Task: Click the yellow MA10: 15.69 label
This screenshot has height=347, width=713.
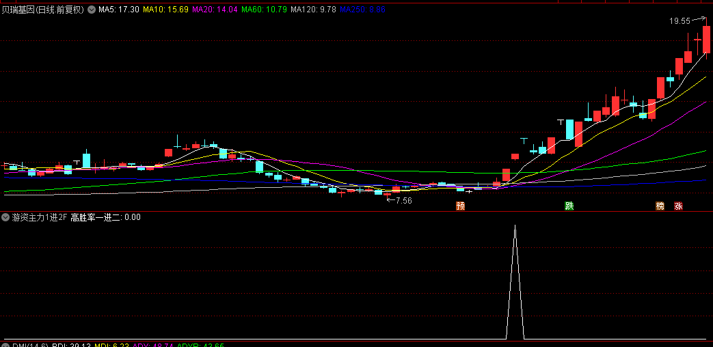Action: coord(165,10)
